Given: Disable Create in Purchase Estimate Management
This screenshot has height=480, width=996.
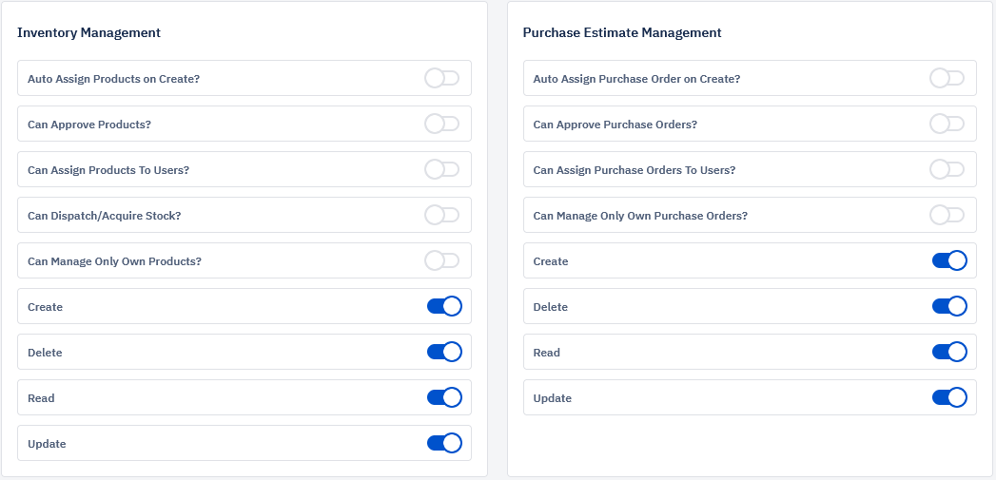Looking at the screenshot, I should coord(949,261).
